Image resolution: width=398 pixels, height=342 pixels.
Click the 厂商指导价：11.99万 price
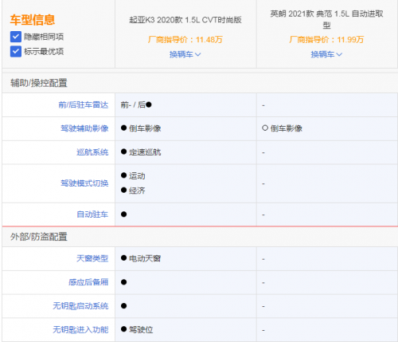[326, 40]
